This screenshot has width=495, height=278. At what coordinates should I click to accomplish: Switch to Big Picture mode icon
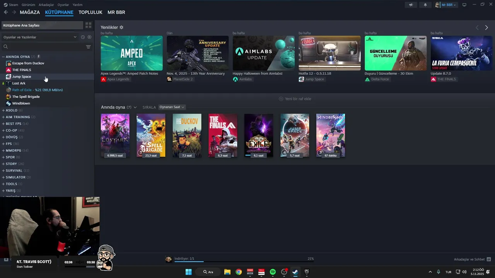[x=464, y=5]
